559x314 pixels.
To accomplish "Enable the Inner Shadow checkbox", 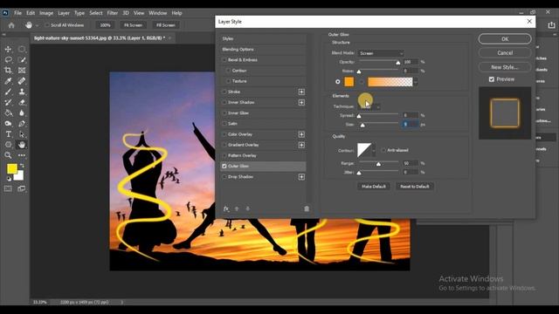I will click(x=224, y=103).
